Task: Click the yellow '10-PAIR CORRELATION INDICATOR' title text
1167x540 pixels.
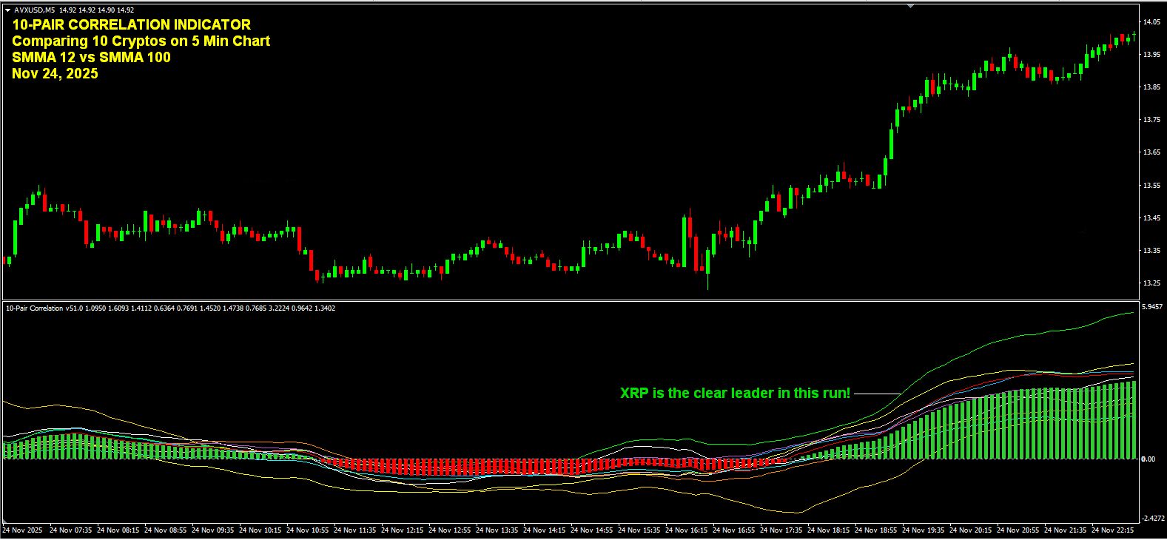Action: click(131, 25)
